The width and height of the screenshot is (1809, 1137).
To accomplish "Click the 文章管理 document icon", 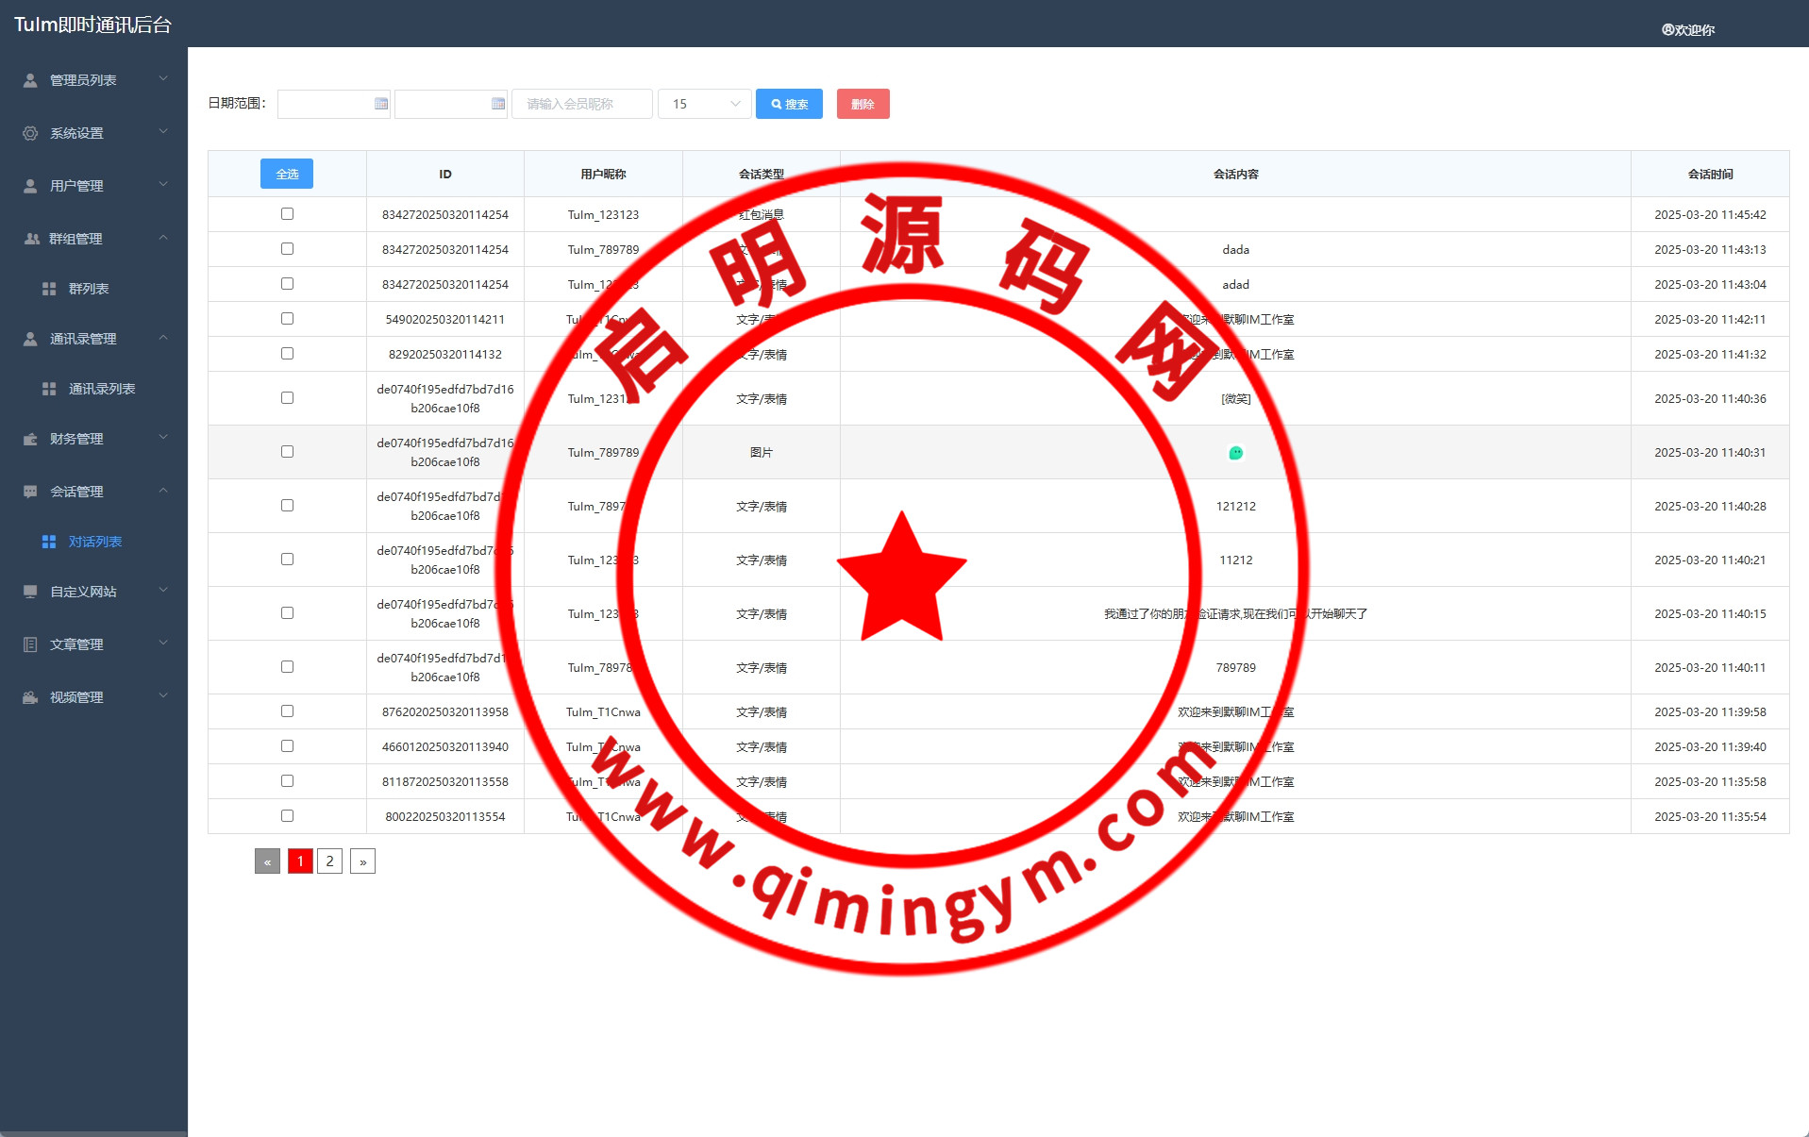I will 30,644.
